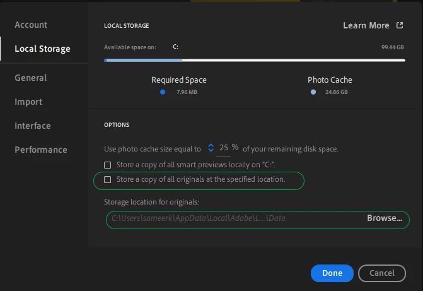Image resolution: width=423 pixels, height=291 pixels.
Task: Enable storing smart previews locally on C:
Action: 107,165
